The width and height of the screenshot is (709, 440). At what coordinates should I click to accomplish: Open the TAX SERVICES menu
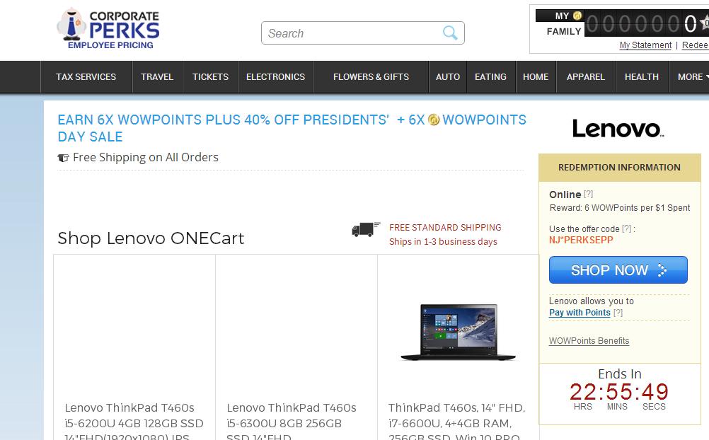coord(86,77)
